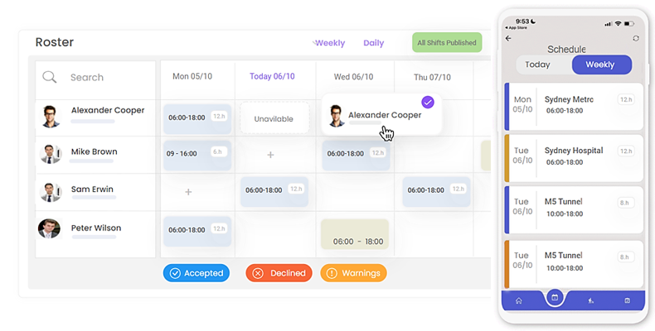
Task: Click Peter Wilson's yellow Wednesday shift block
Action: (354, 234)
